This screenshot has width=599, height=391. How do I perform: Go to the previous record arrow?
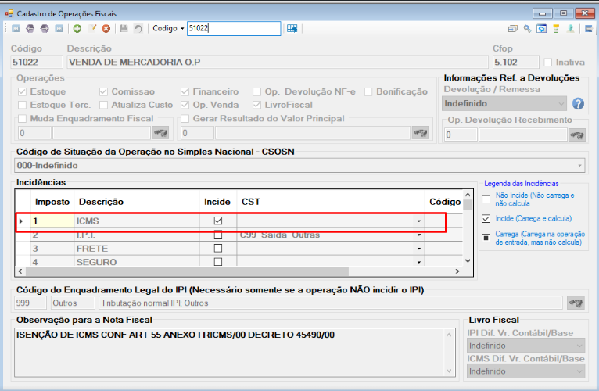(x=30, y=29)
